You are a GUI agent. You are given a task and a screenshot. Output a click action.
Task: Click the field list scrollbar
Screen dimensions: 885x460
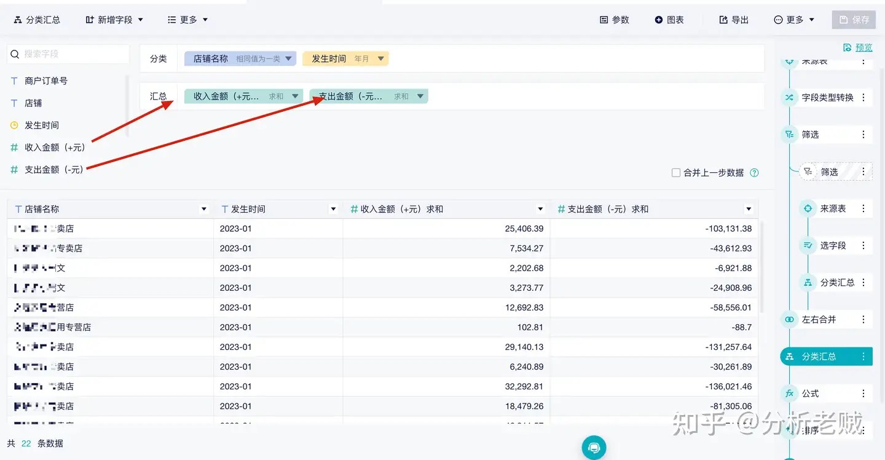pyautogui.click(x=127, y=105)
